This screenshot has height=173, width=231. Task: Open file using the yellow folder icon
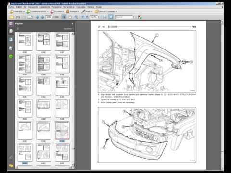pos(12,17)
